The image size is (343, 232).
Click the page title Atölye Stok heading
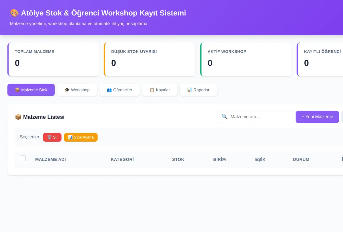point(98,13)
